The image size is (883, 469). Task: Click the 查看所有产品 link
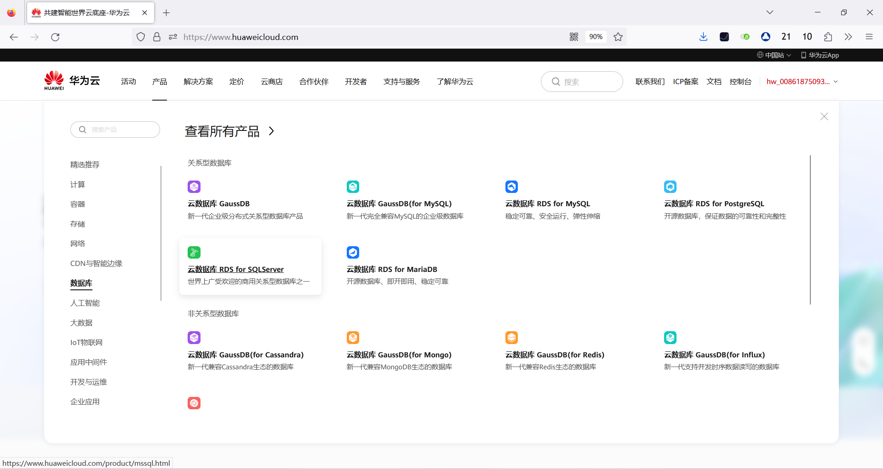(222, 131)
